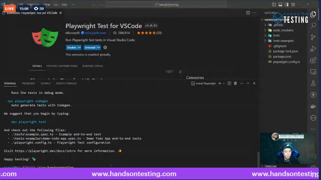Open the Go menu

coord(56,4)
